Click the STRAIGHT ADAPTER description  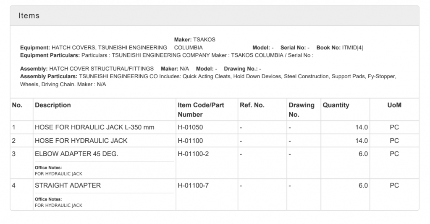pos(68,185)
